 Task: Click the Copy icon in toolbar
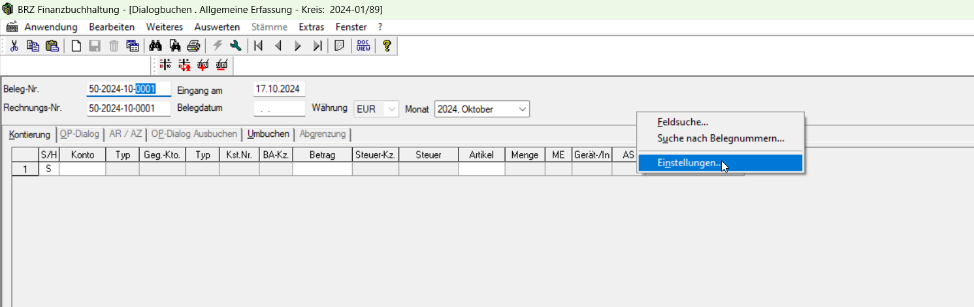point(33,46)
